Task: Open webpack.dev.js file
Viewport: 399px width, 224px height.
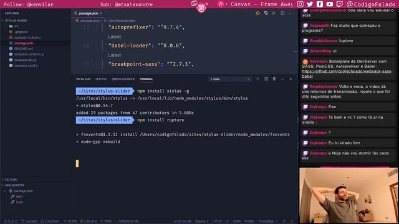Action: click(x=25, y=60)
